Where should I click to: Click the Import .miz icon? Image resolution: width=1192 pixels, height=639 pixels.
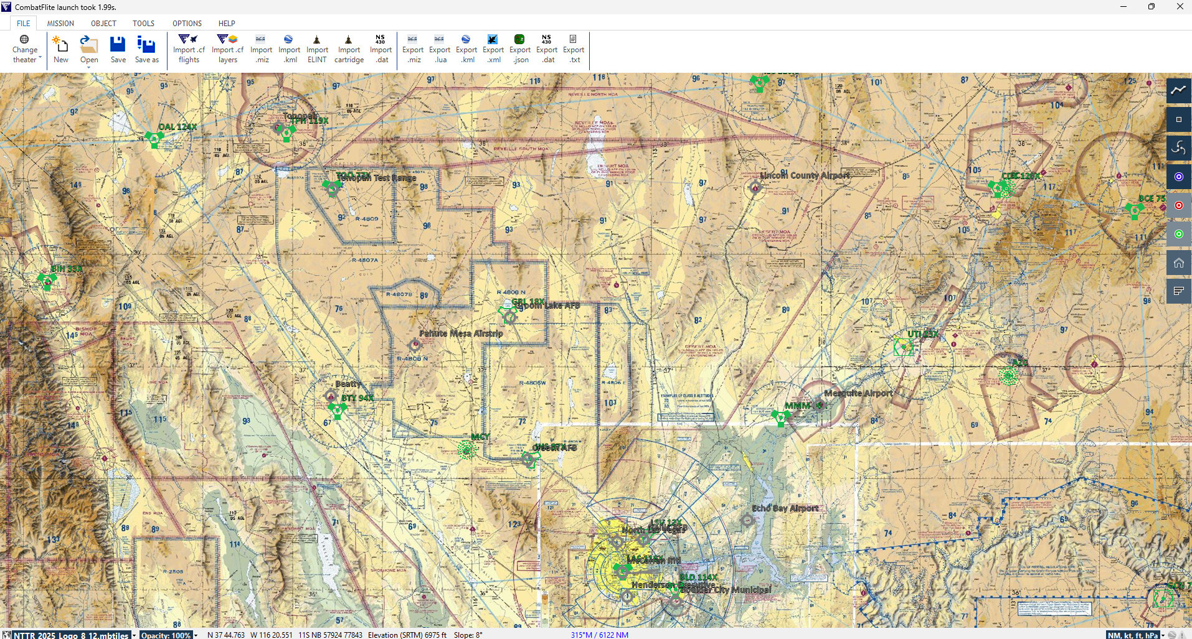pyautogui.click(x=261, y=49)
